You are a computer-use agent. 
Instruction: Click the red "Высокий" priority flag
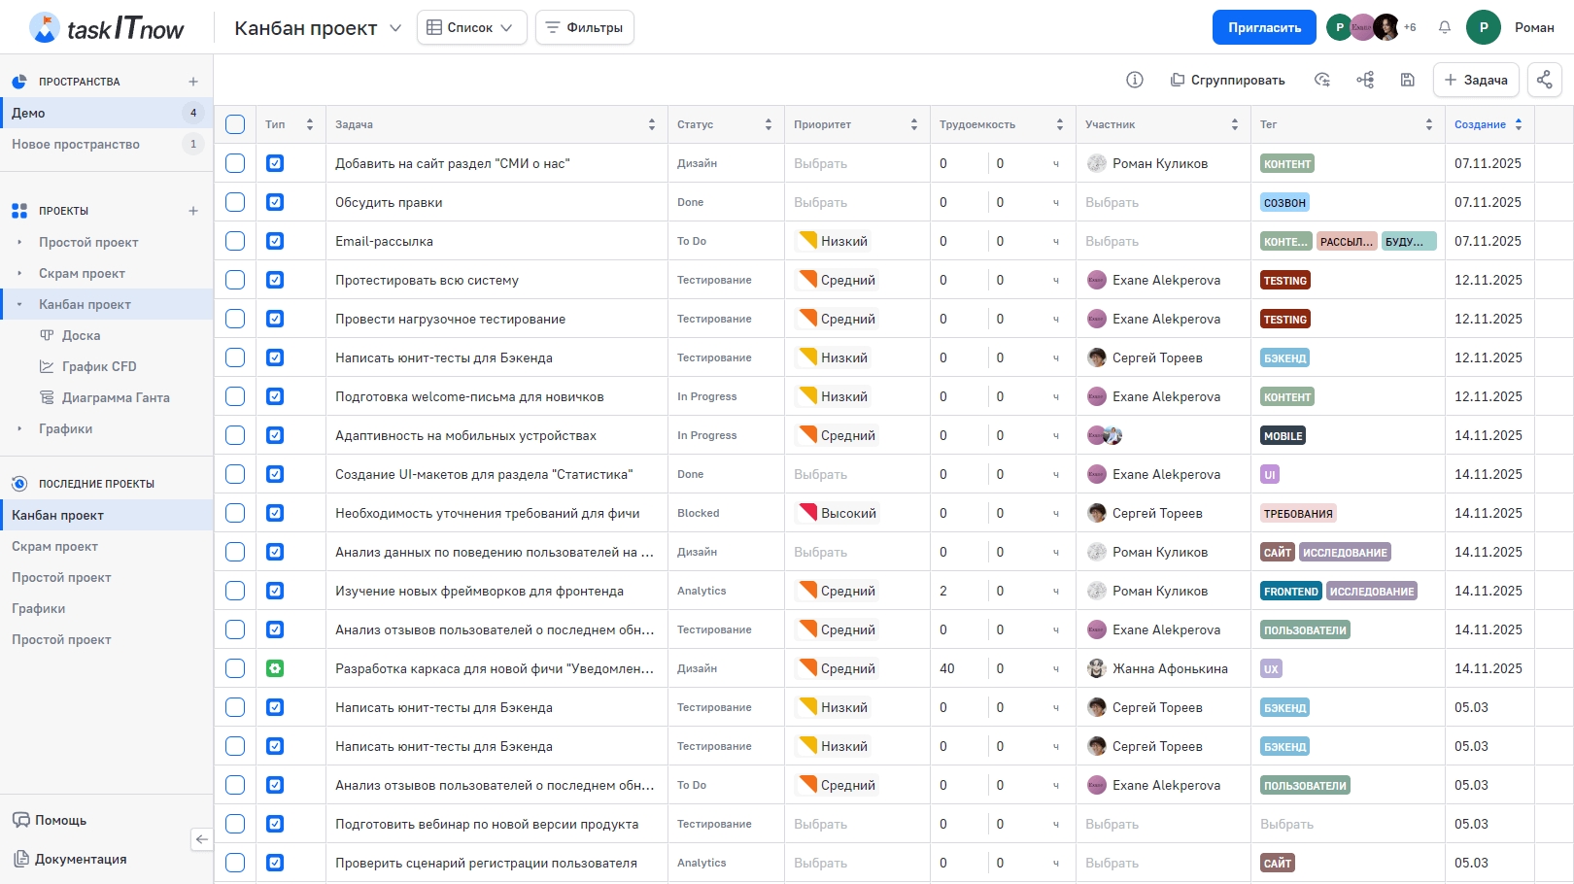coord(807,513)
